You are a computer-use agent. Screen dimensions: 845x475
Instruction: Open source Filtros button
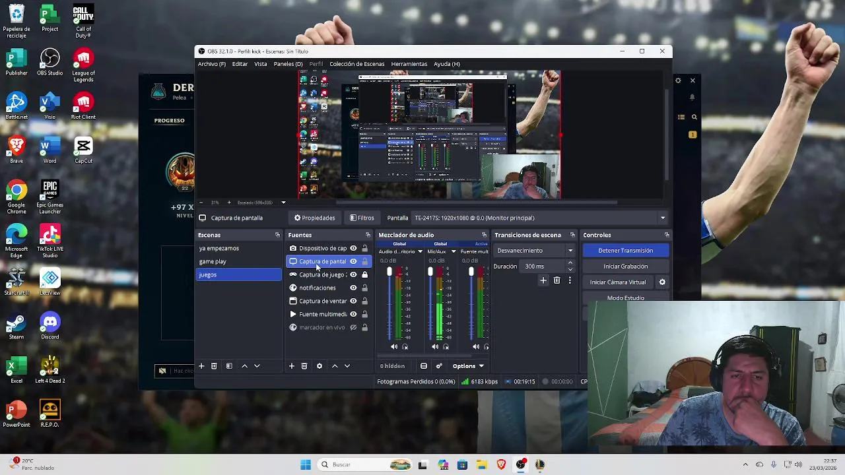(x=362, y=218)
